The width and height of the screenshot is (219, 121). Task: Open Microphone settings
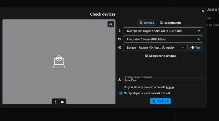(x=160, y=56)
